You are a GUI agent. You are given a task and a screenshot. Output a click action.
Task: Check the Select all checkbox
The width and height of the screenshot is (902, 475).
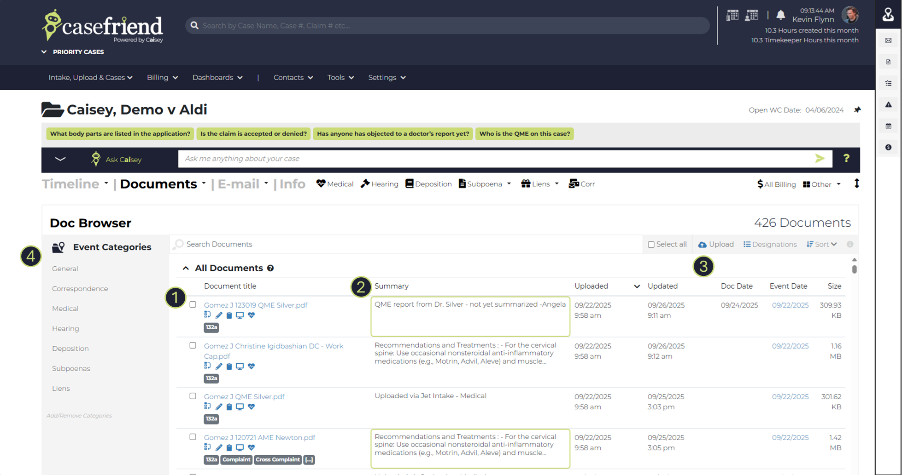[651, 245]
